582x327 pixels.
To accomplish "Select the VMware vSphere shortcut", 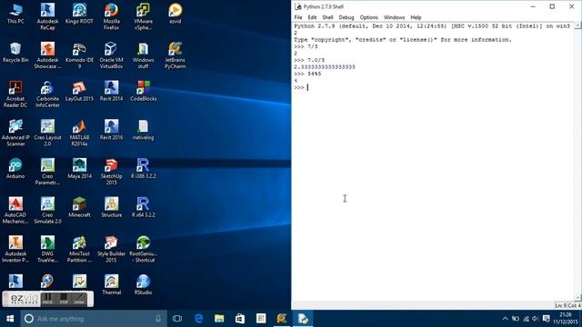I will pyautogui.click(x=144, y=16).
